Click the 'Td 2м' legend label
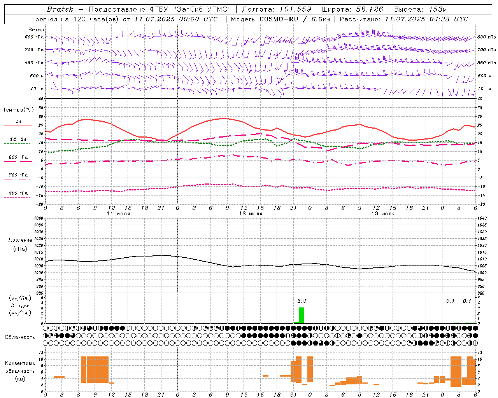Viewport: 498px width, 398px height. tap(18, 139)
